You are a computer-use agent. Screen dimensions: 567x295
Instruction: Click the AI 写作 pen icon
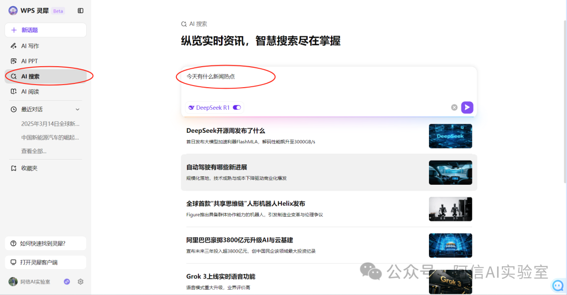click(x=14, y=46)
